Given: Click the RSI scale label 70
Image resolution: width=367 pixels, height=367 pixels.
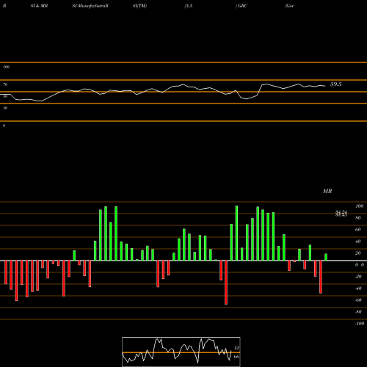Looking at the screenshot, I should click(5, 84).
